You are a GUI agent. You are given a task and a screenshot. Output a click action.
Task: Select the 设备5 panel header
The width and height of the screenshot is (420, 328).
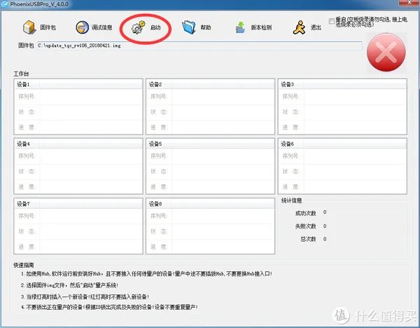click(210, 144)
